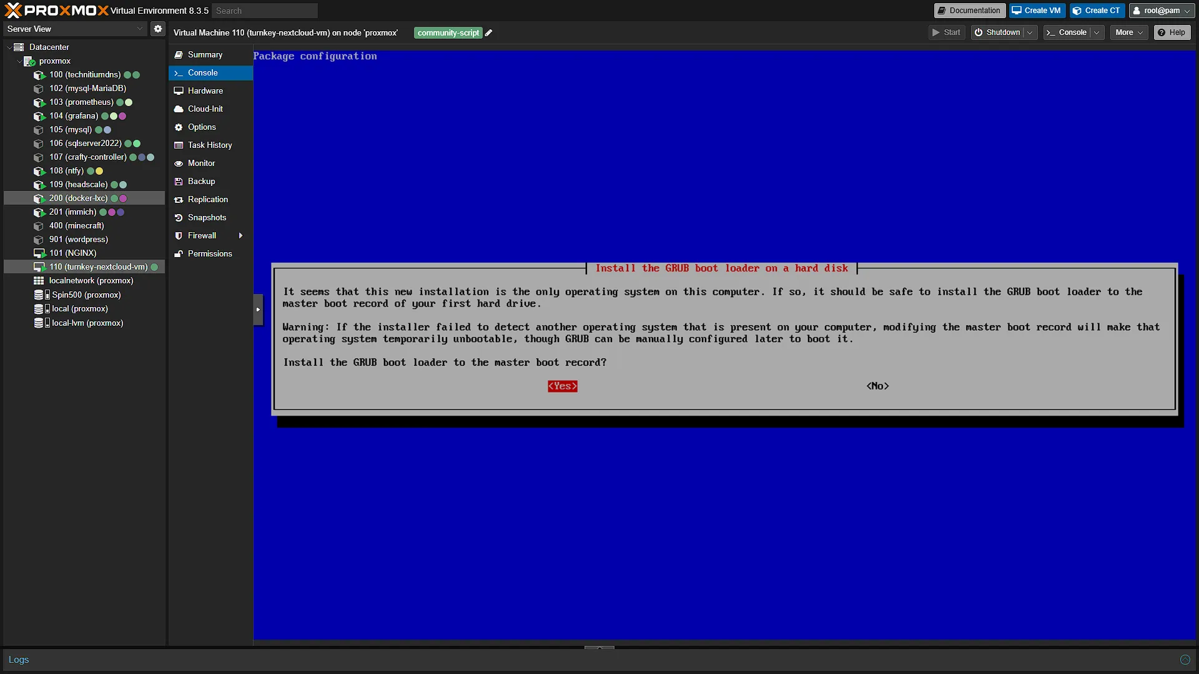
Task: Click the Documentation button
Action: coord(969,11)
